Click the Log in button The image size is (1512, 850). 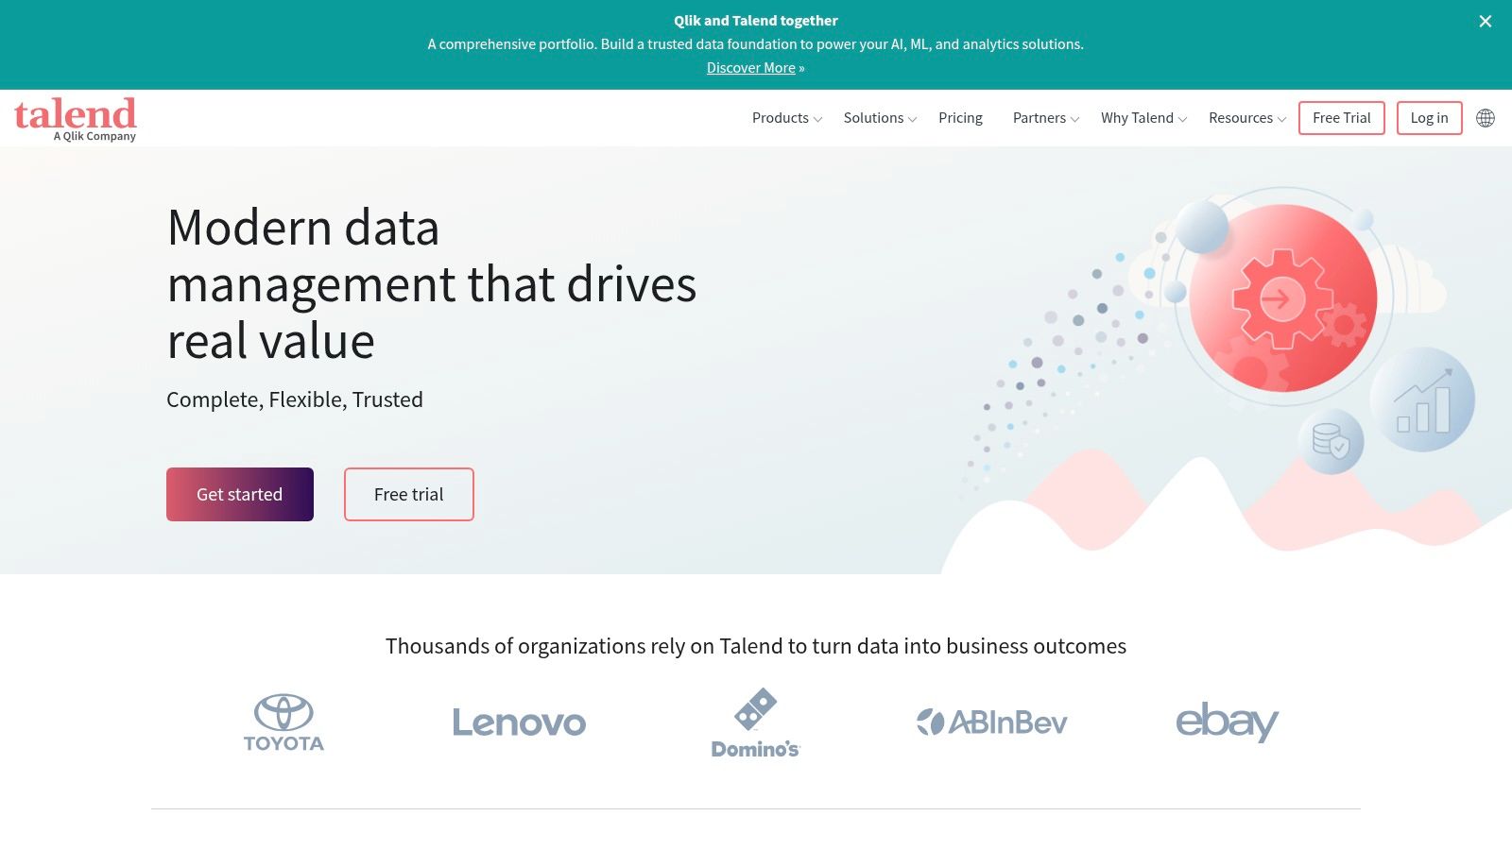[1429, 118]
